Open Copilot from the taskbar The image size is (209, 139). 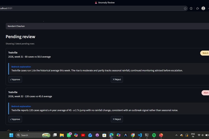(x=76, y=135)
